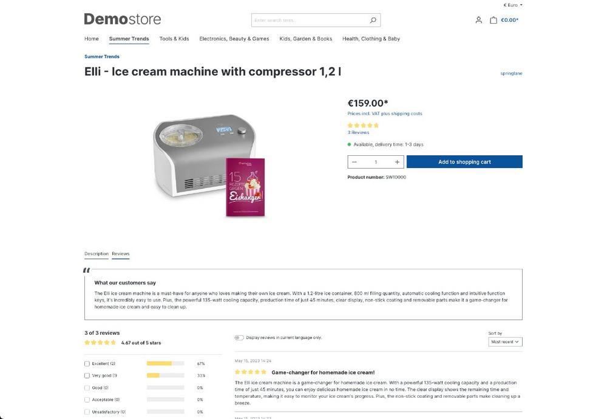This screenshot has height=419, width=607.
Task: Open the Euro currency dropdown
Action: 512,5
